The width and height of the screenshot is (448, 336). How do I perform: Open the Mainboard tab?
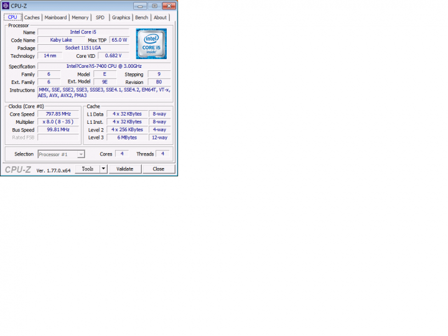coord(55,17)
